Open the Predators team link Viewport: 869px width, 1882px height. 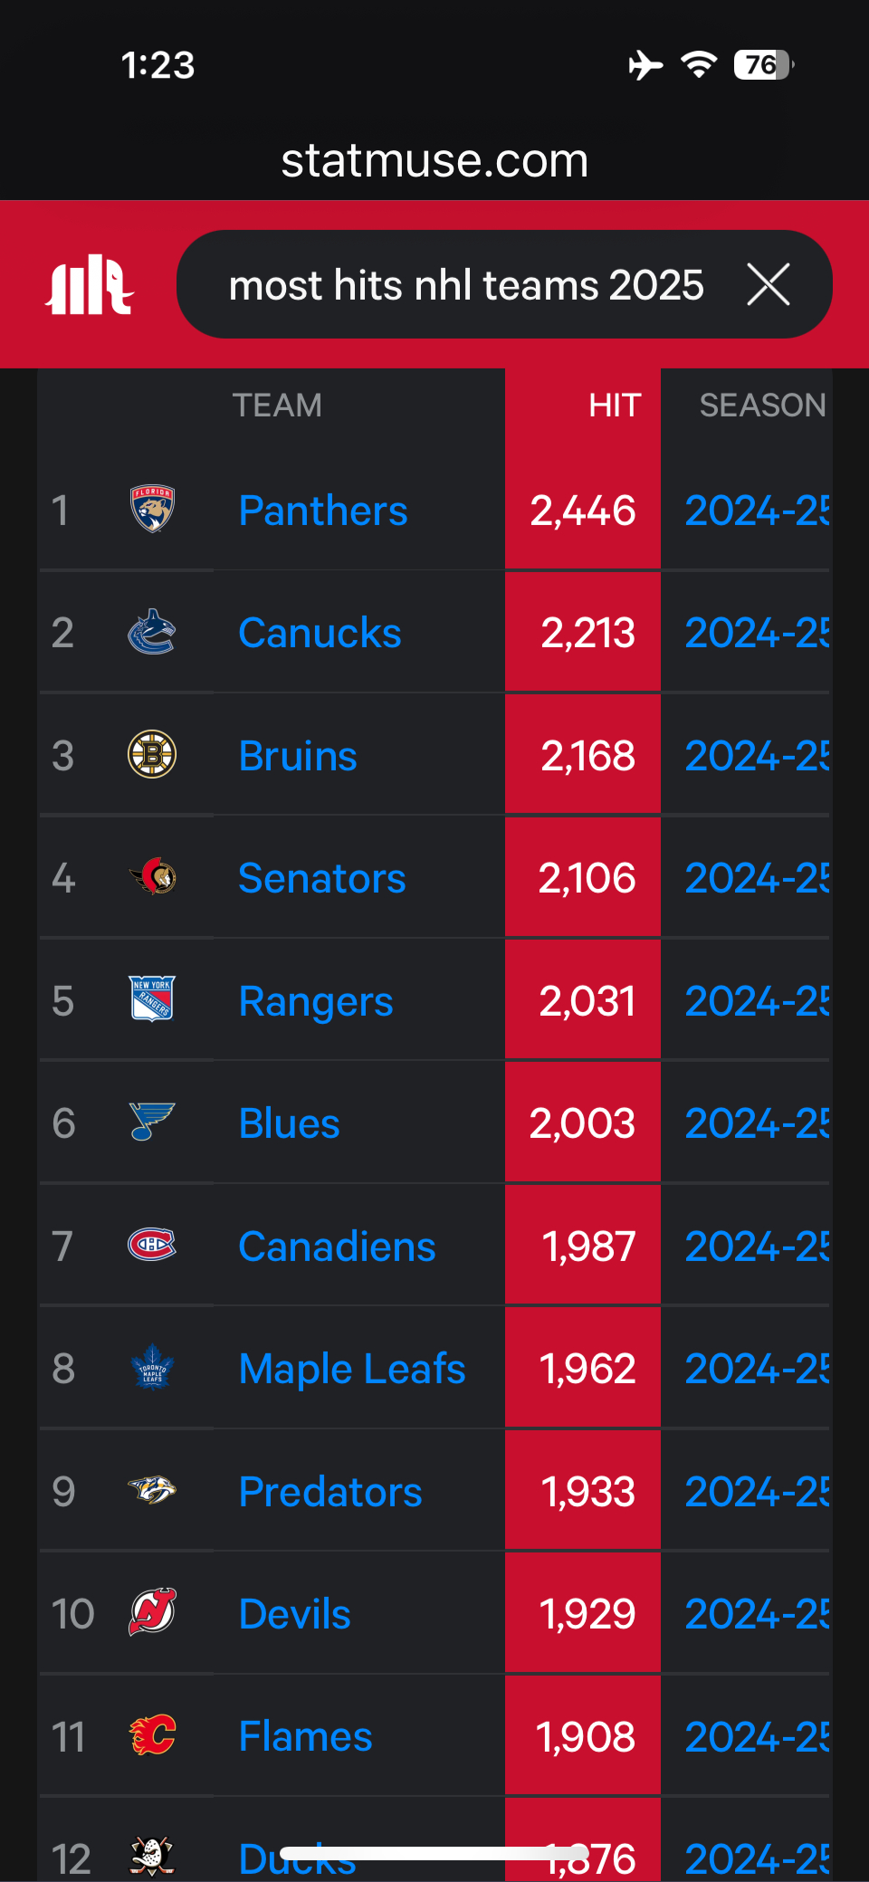click(x=330, y=1492)
